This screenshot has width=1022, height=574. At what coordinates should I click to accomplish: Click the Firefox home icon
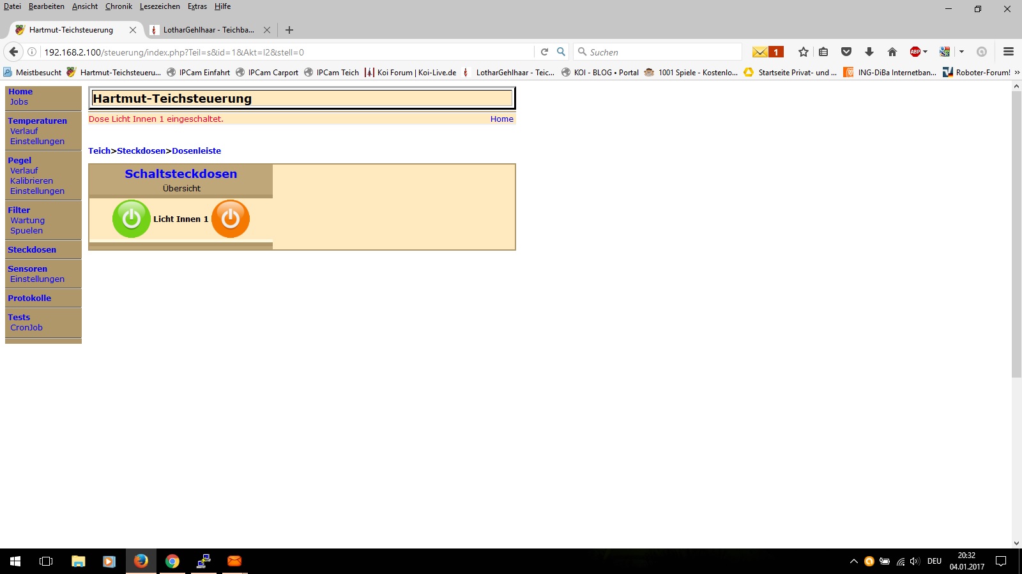point(892,52)
